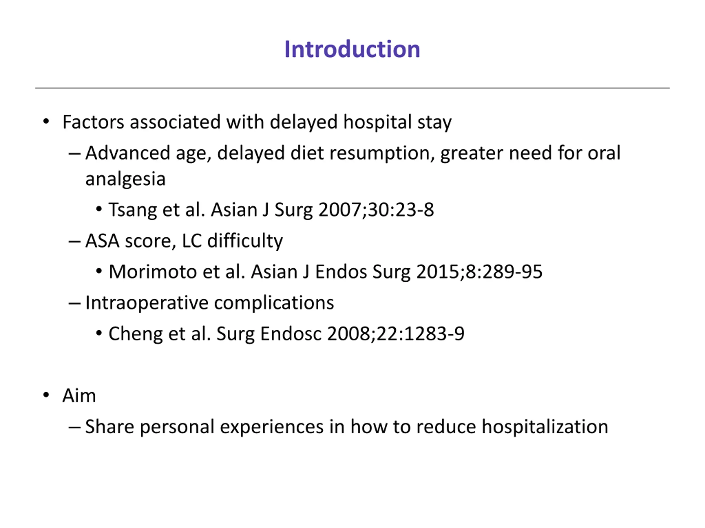Select the 'Intraoperative complications' line
Image resolution: width=705 pixels, height=528 pixels.
(210, 303)
